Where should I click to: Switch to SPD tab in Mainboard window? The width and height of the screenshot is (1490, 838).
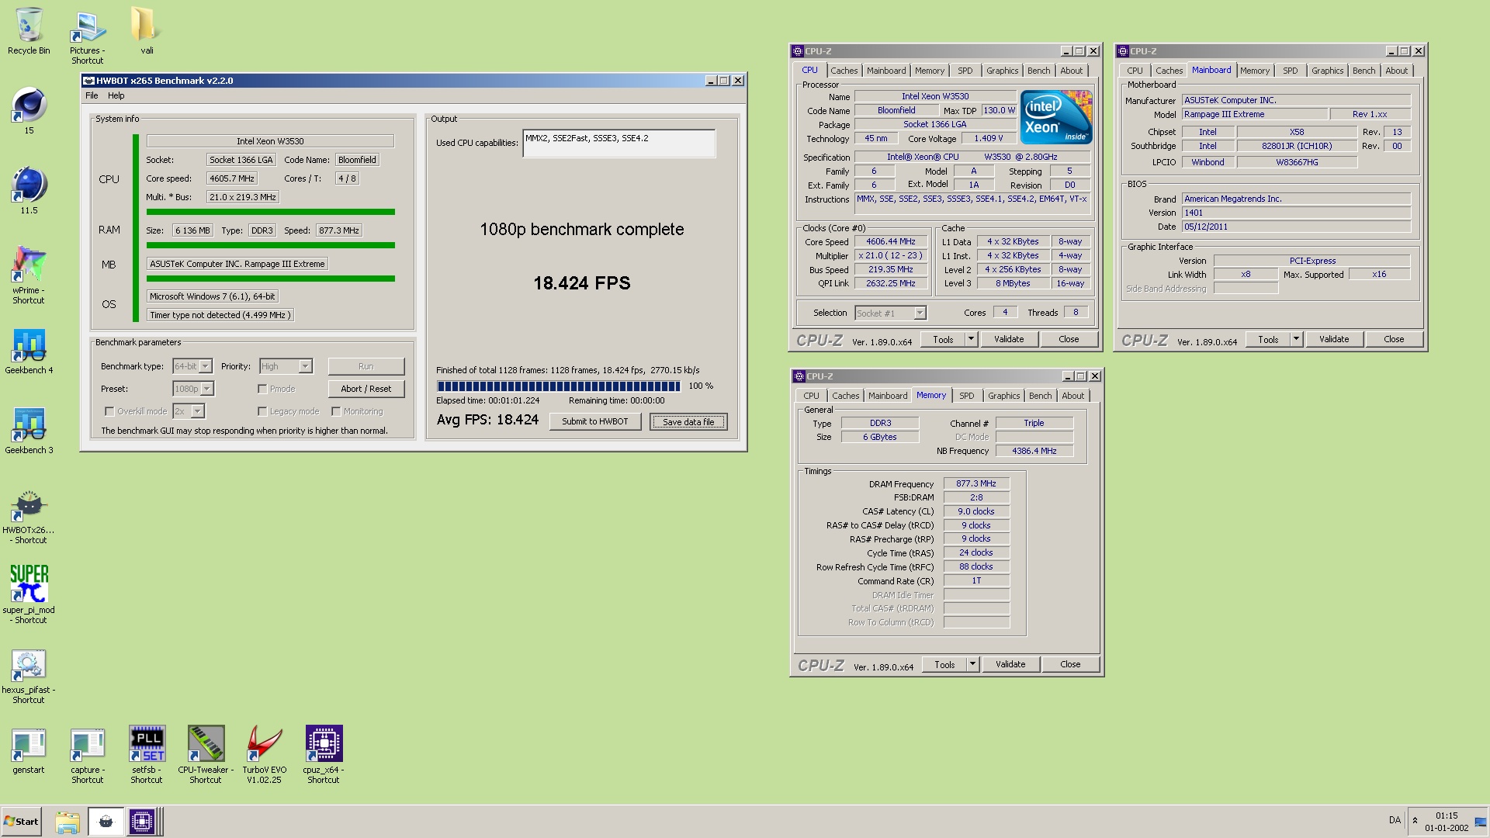pyautogui.click(x=1290, y=71)
